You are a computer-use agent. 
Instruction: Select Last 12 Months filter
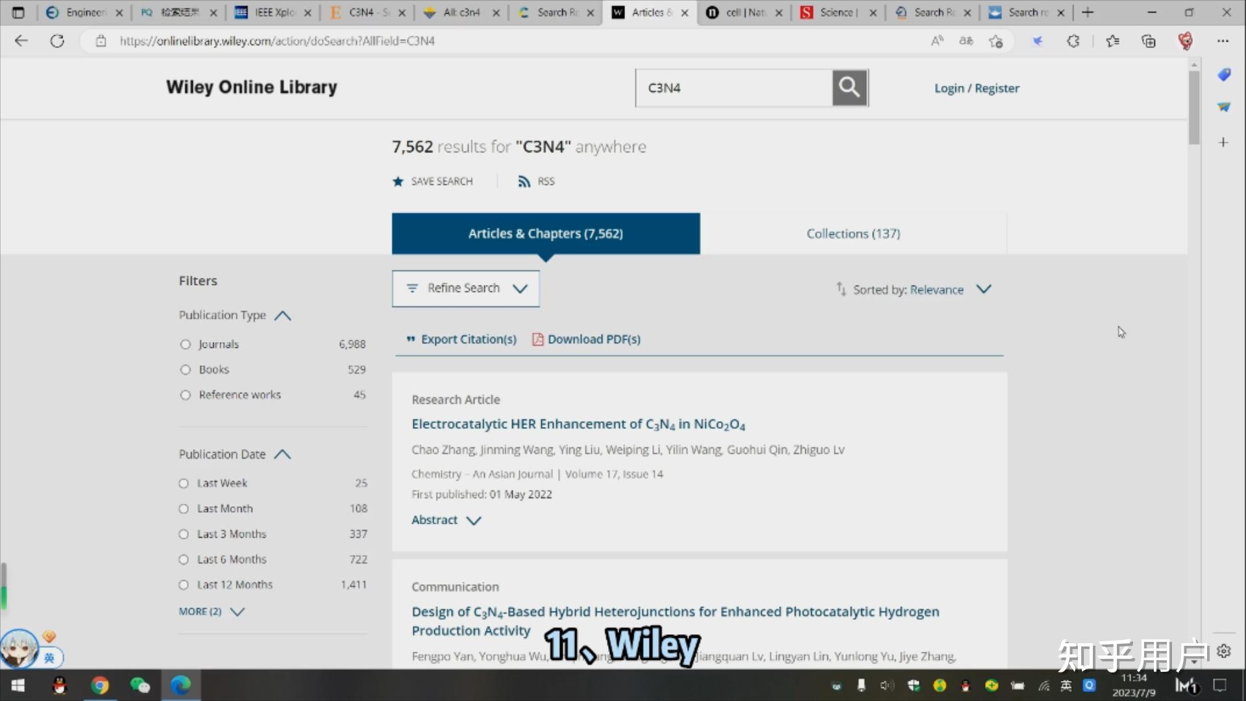click(x=184, y=585)
